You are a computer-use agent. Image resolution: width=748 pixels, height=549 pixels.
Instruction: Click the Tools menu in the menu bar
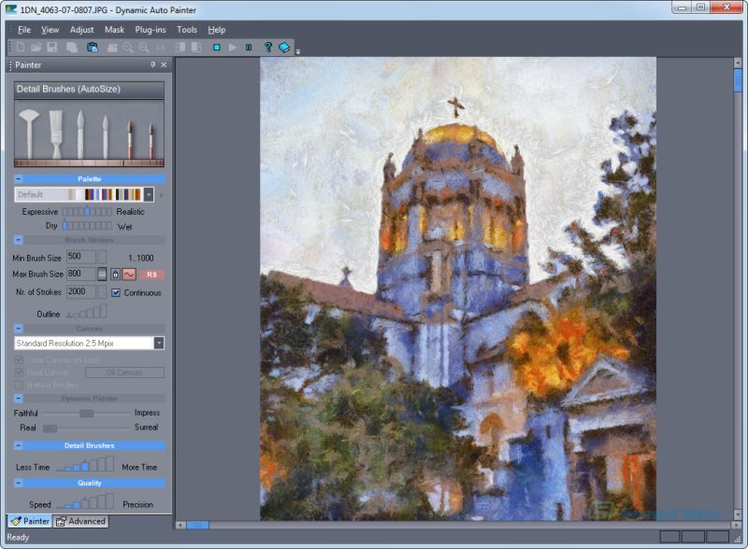click(x=186, y=29)
